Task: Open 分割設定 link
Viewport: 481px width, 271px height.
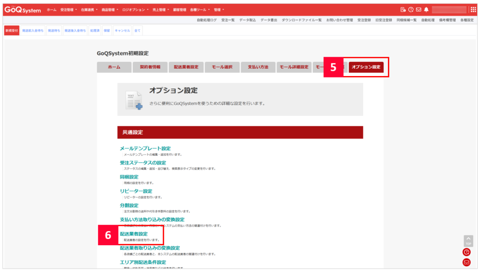Action: pyautogui.click(x=129, y=205)
